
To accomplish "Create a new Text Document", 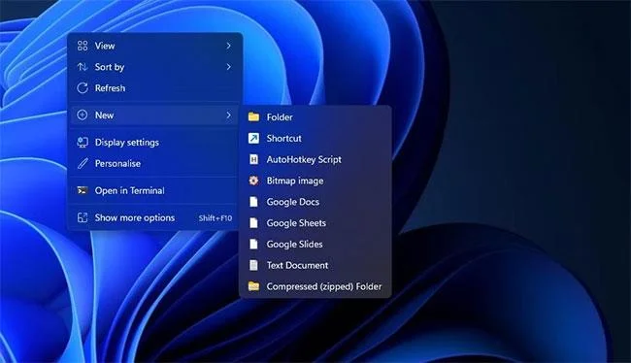I will pyautogui.click(x=315, y=265).
